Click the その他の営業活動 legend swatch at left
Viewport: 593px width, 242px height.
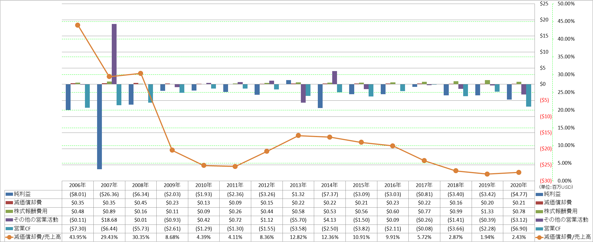(x=9, y=220)
